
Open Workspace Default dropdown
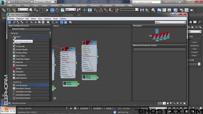coord(44,2)
